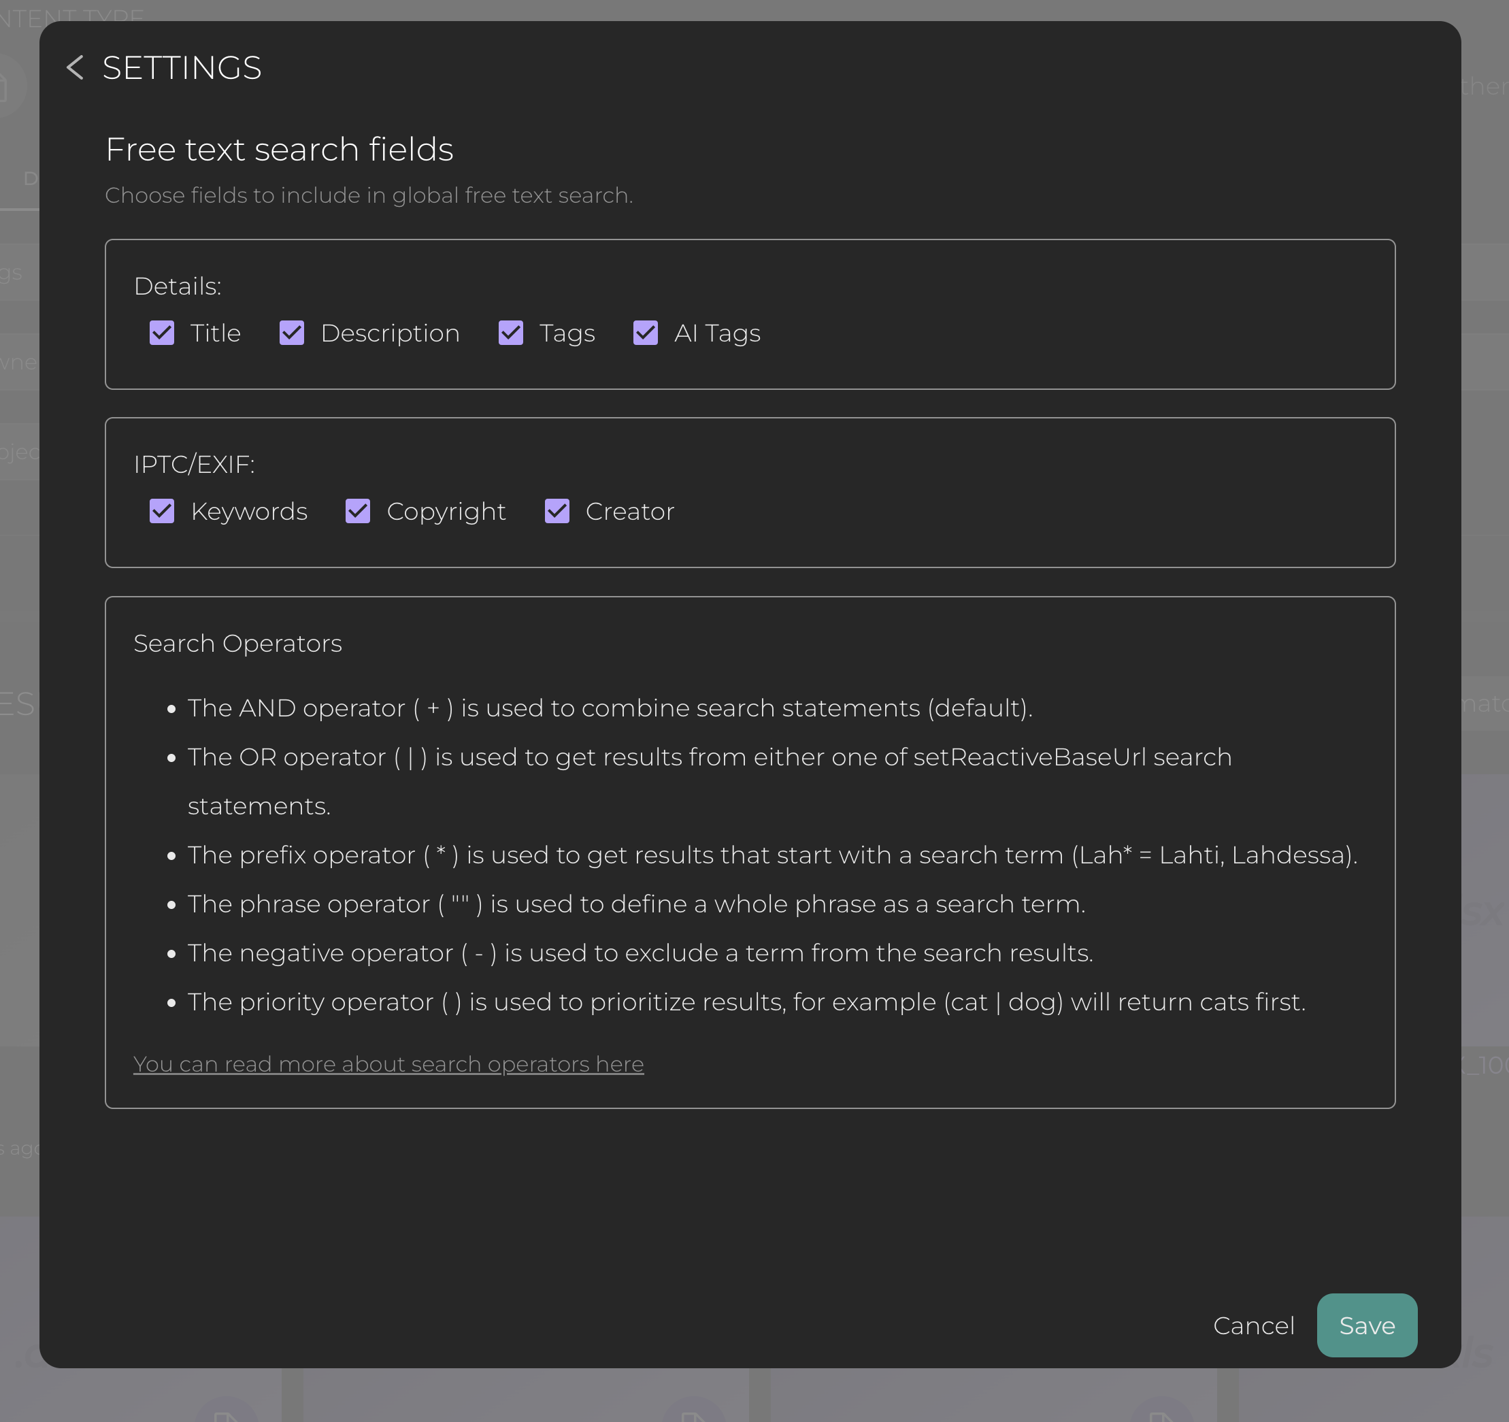The width and height of the screenshot is (1509, 1422).
Task: Go back using the Settings arrow
Action: coord(74,67)
